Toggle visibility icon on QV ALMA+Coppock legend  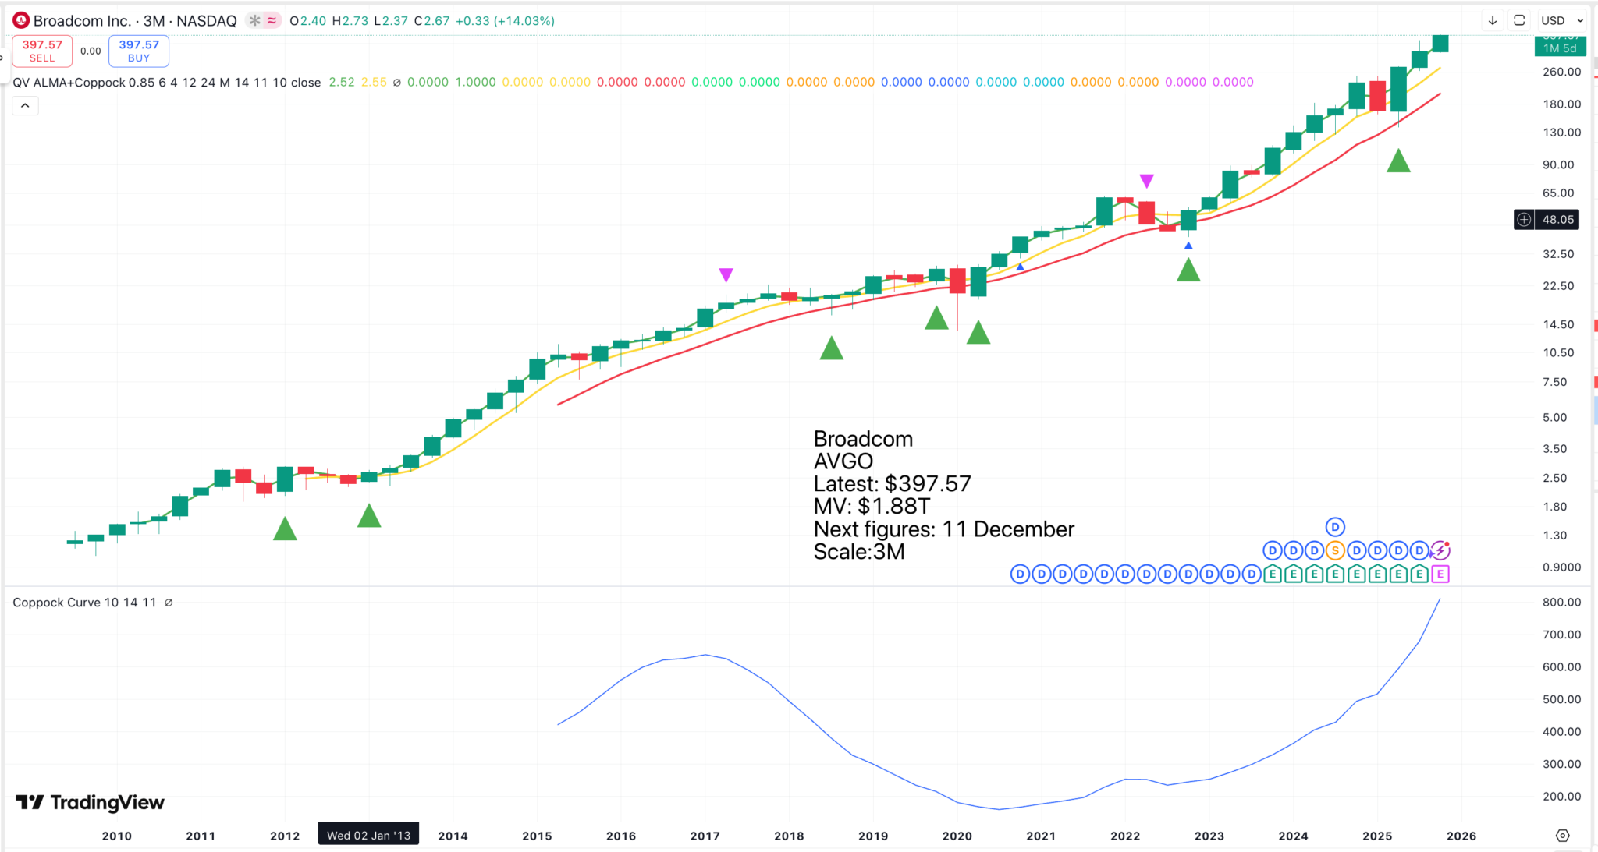tap(397, 83)
